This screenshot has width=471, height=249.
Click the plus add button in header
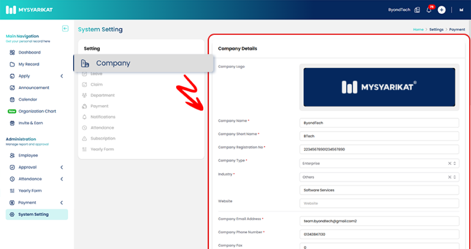(x=442, y=10)
